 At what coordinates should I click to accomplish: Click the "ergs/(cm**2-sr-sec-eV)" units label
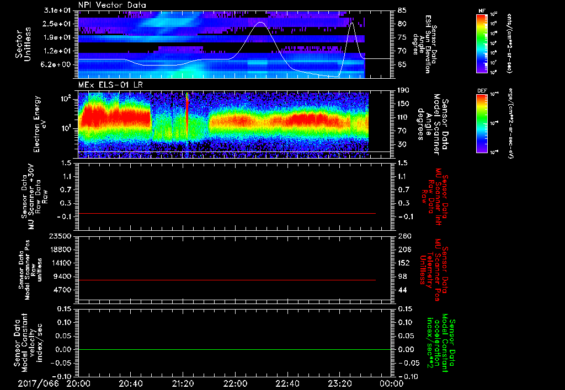[511, 123]
